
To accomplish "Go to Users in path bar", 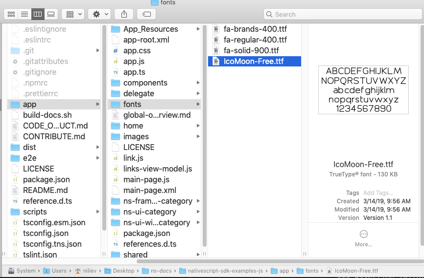I will tap(55, 271).
